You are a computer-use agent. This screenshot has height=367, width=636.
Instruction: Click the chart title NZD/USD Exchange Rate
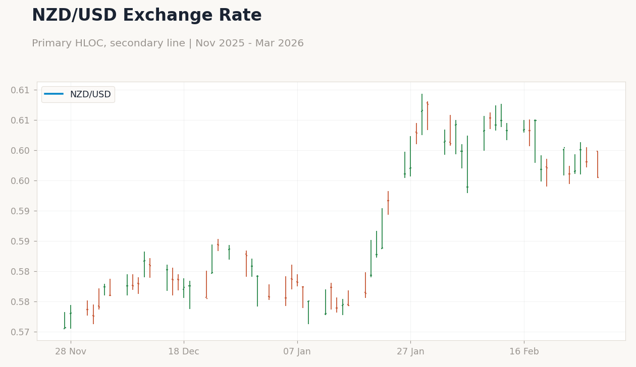coord(147,16)
